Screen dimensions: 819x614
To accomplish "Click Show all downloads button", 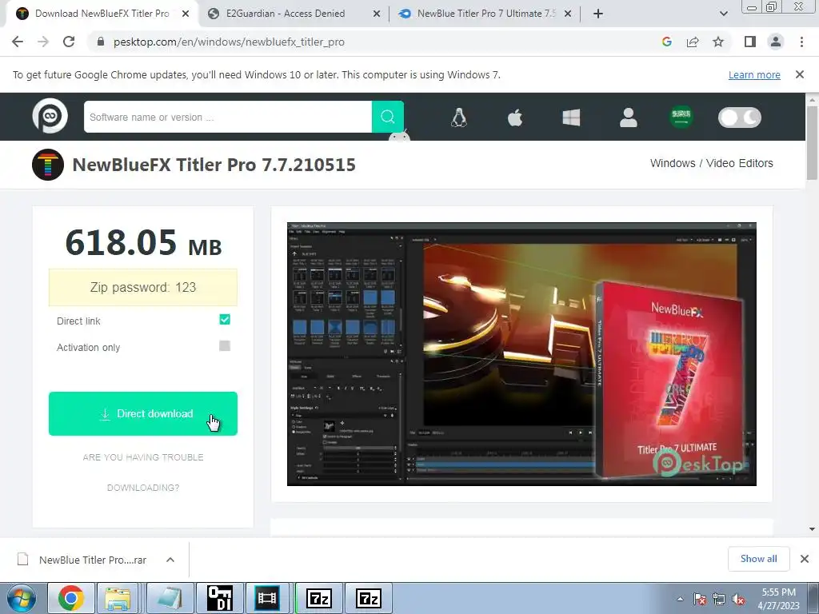I will coord(758,559).
